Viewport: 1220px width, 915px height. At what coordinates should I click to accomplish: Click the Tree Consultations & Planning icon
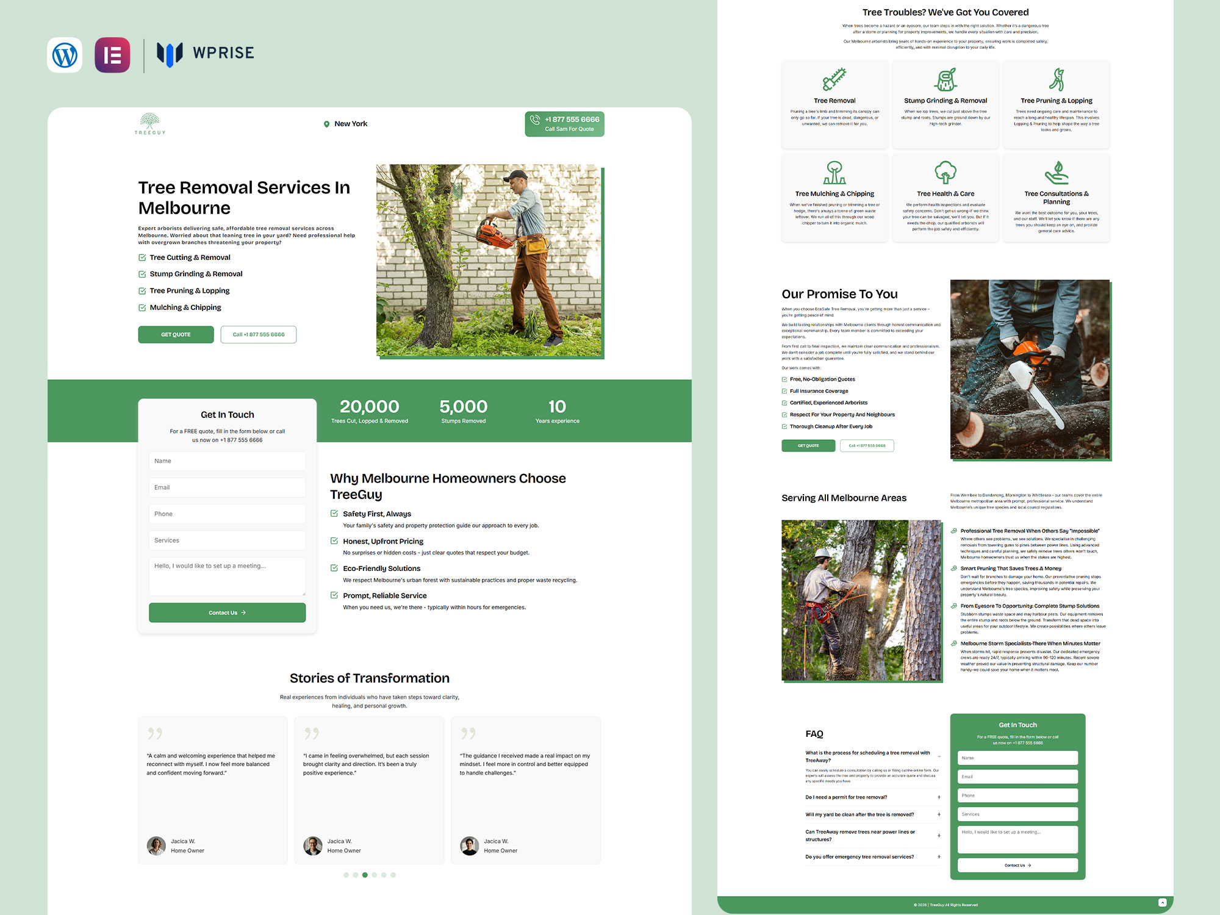1057,173
